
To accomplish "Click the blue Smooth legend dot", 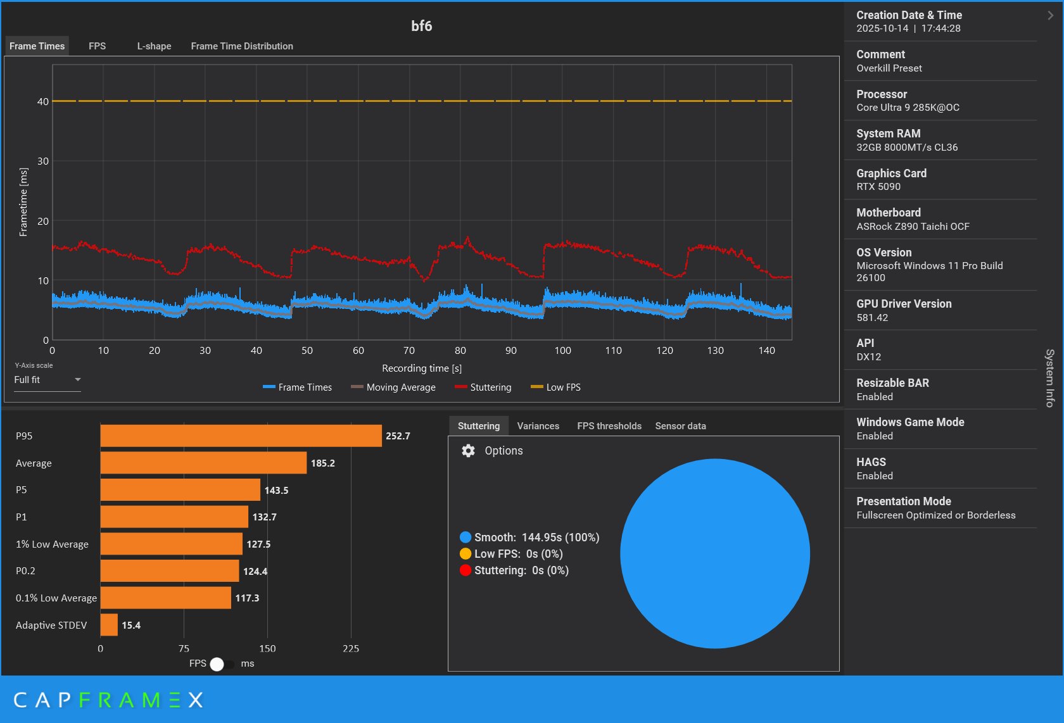I will pos(465,538).
